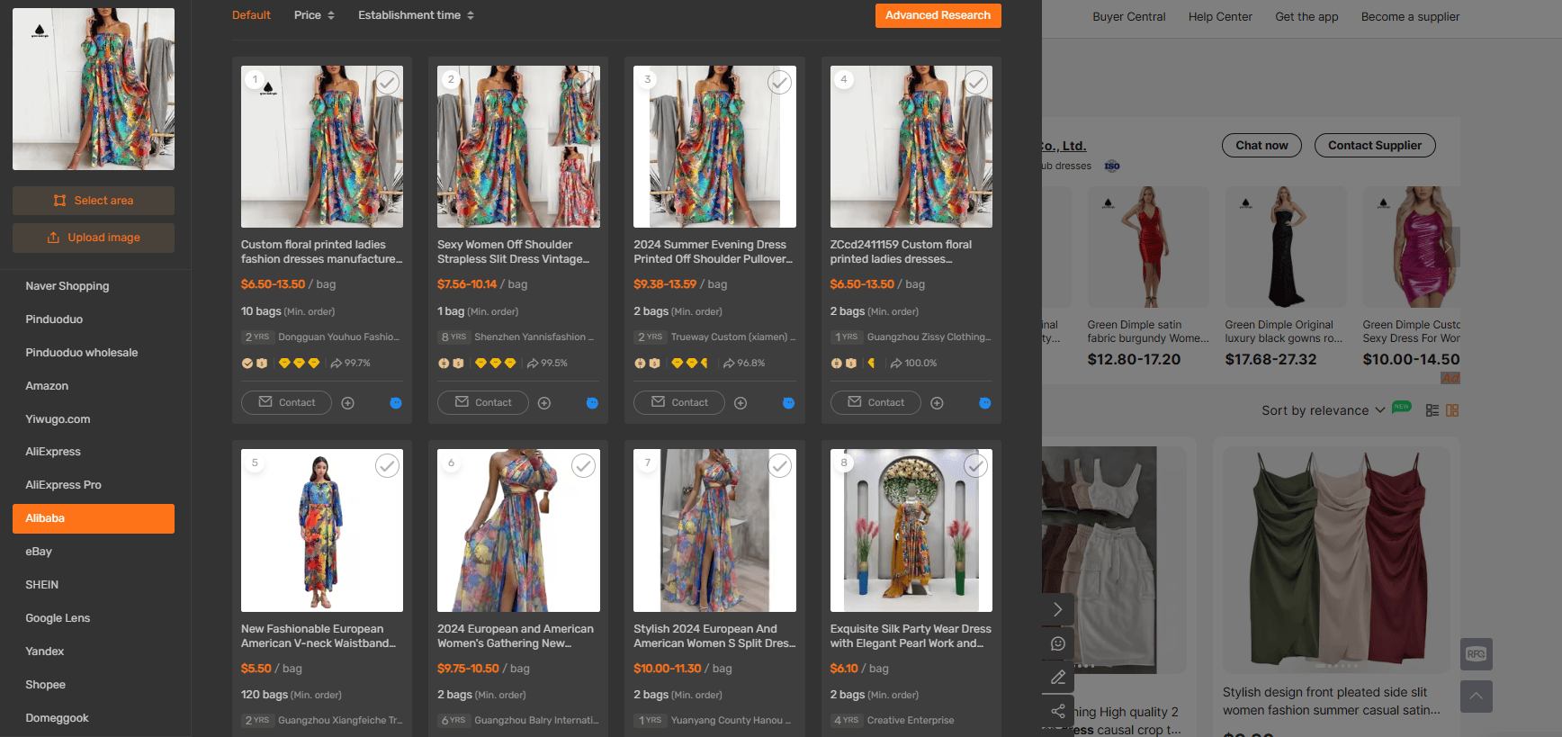Click the back-to-top arrow button
Screen dimensions: 1562x737
tap(1476, 697)
